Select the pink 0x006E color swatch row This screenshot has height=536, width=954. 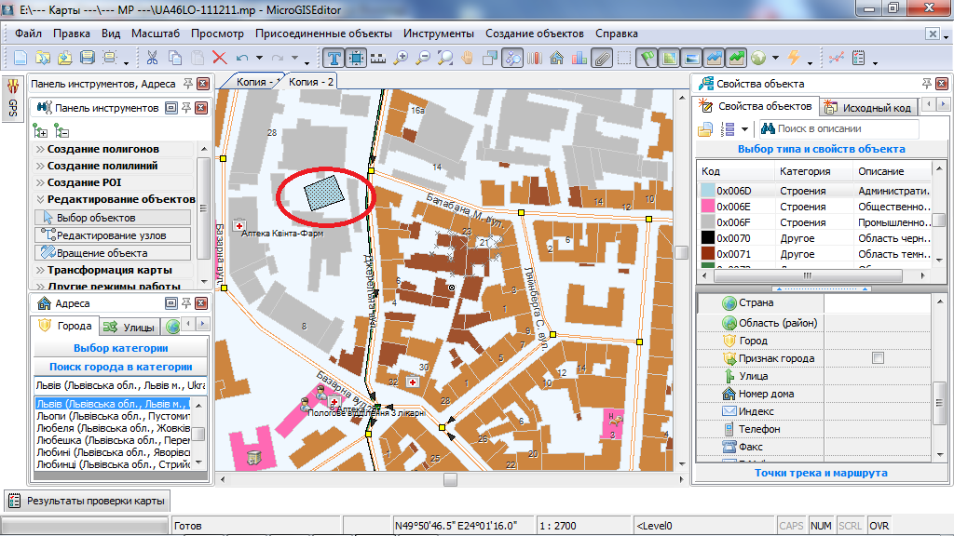click(706, 207)
